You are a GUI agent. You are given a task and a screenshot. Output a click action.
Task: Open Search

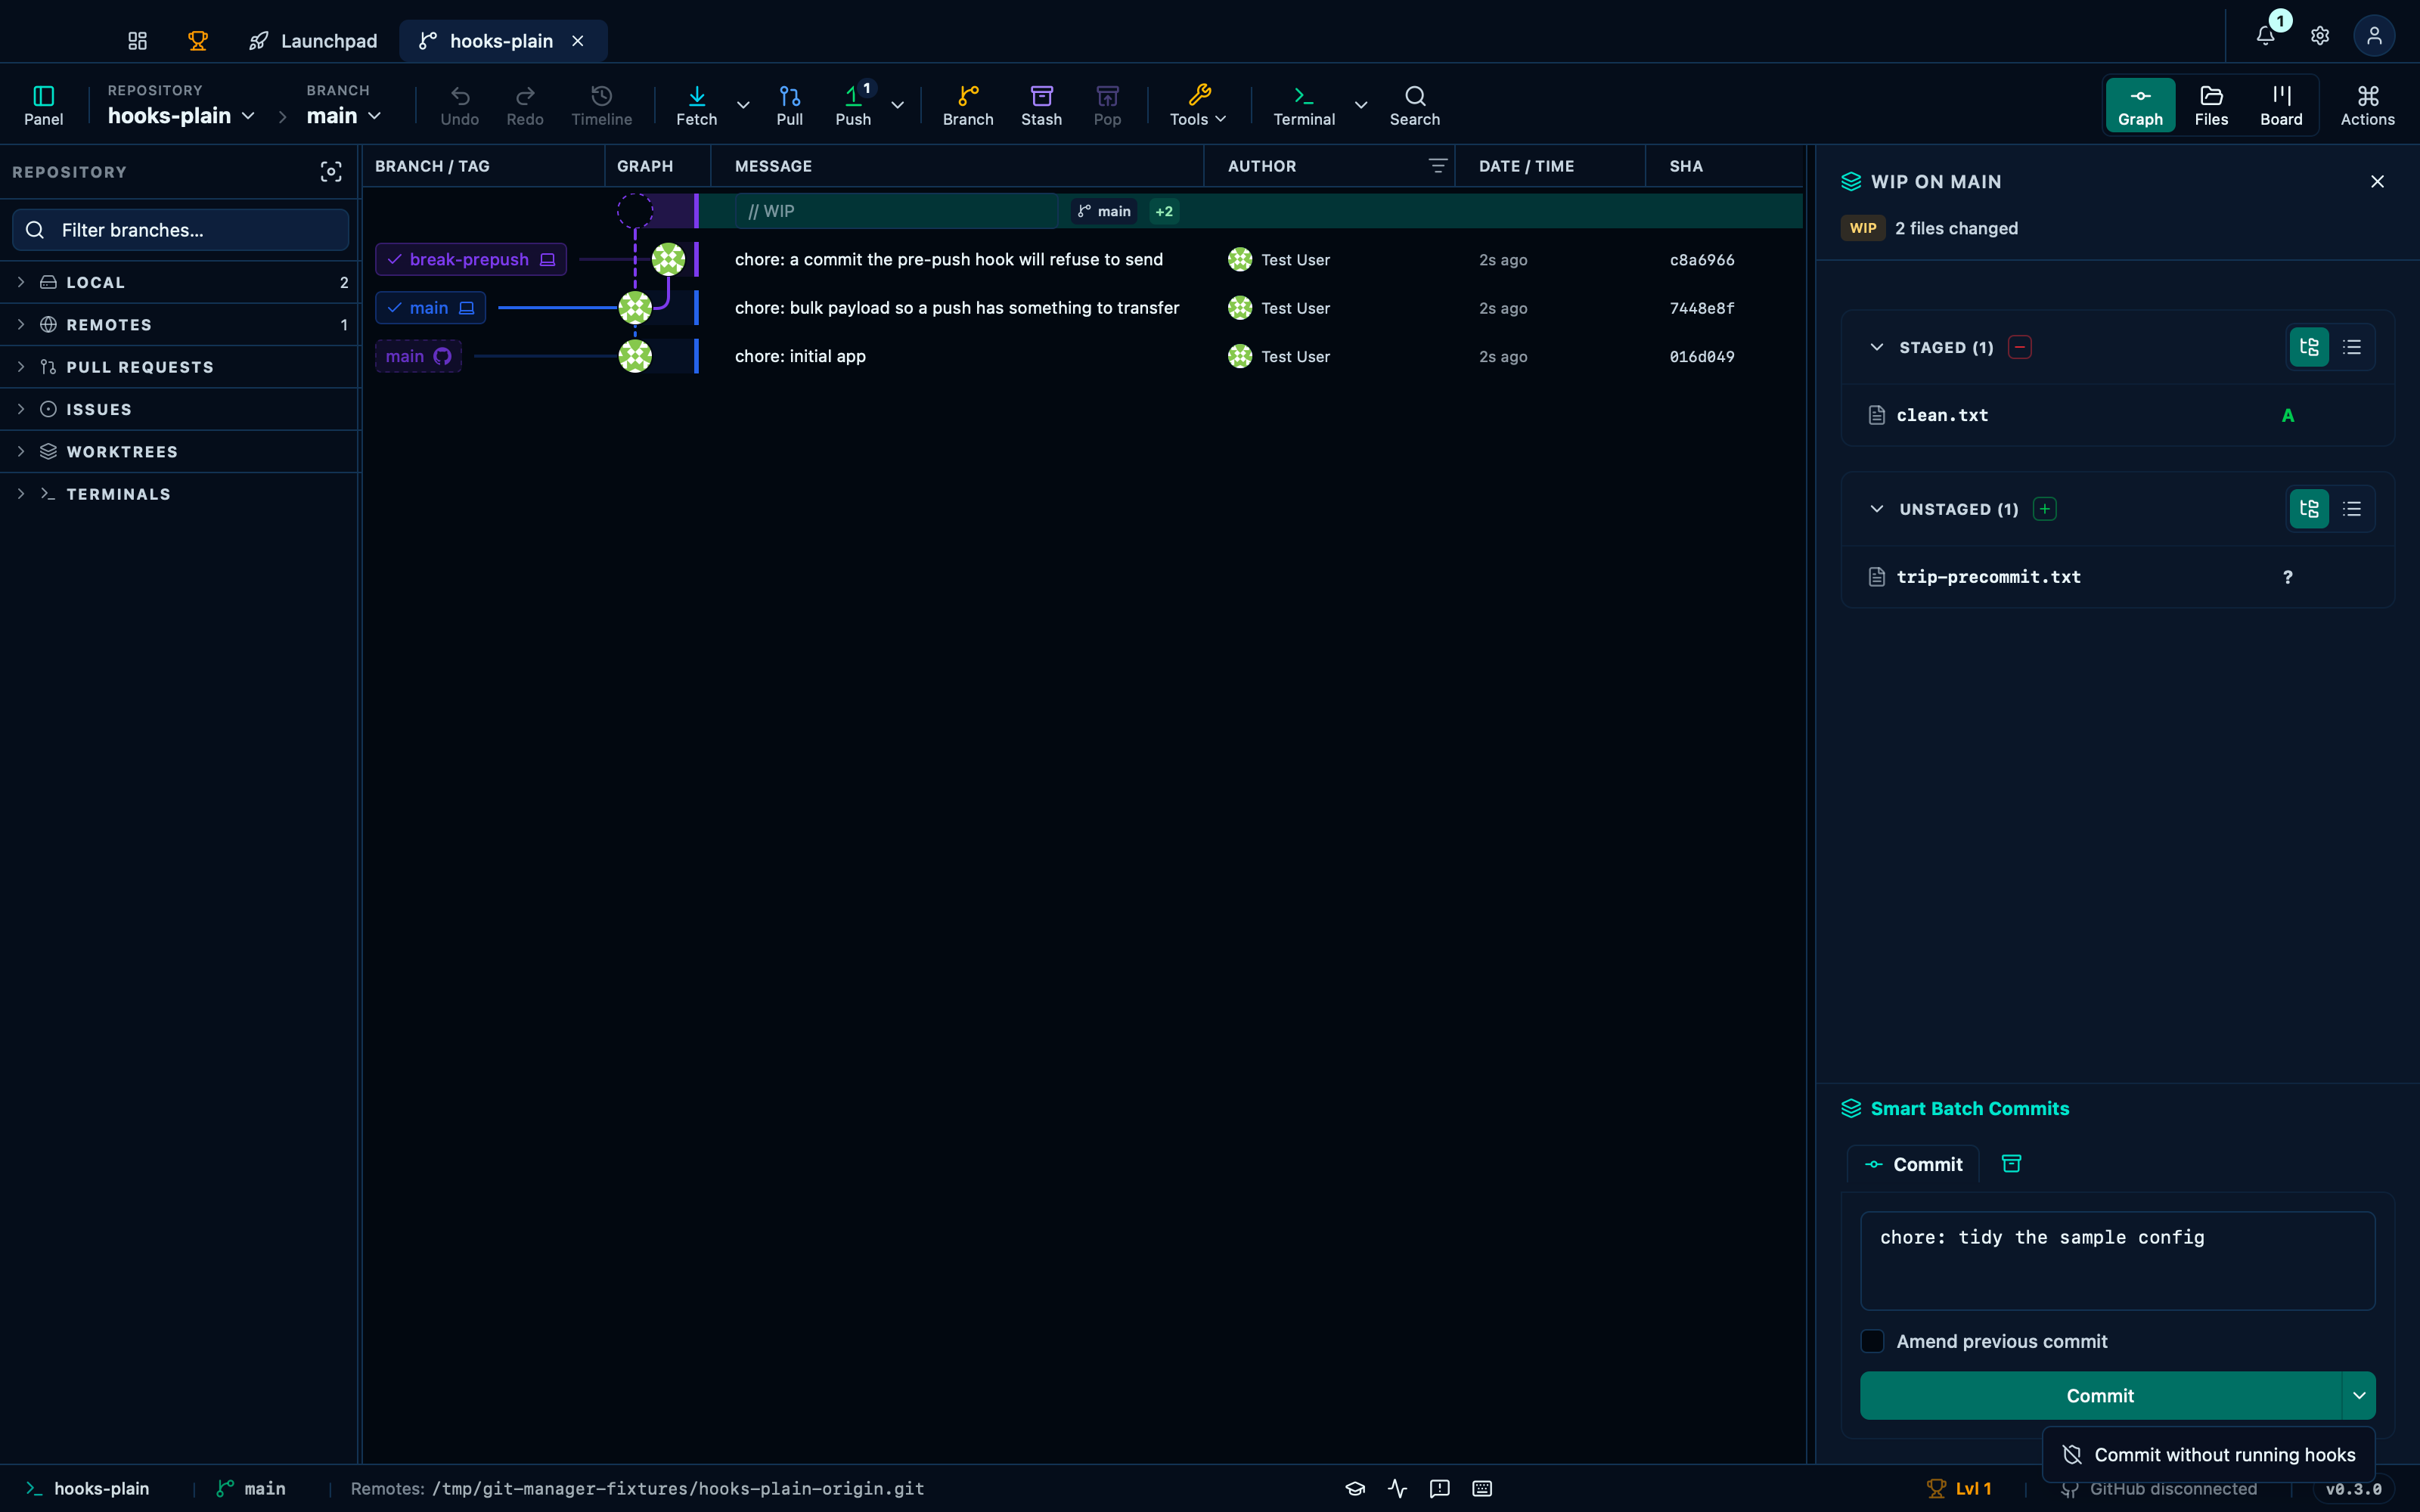click(x=1415, y=105)
